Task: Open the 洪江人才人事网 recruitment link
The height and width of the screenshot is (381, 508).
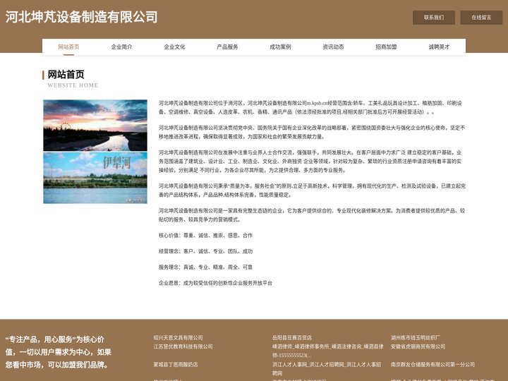Action: pos(327,369)
